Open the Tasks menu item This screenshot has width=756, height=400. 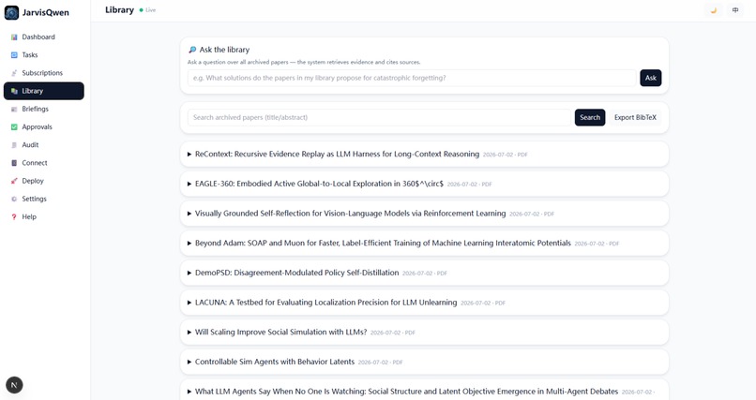[44, 55]
